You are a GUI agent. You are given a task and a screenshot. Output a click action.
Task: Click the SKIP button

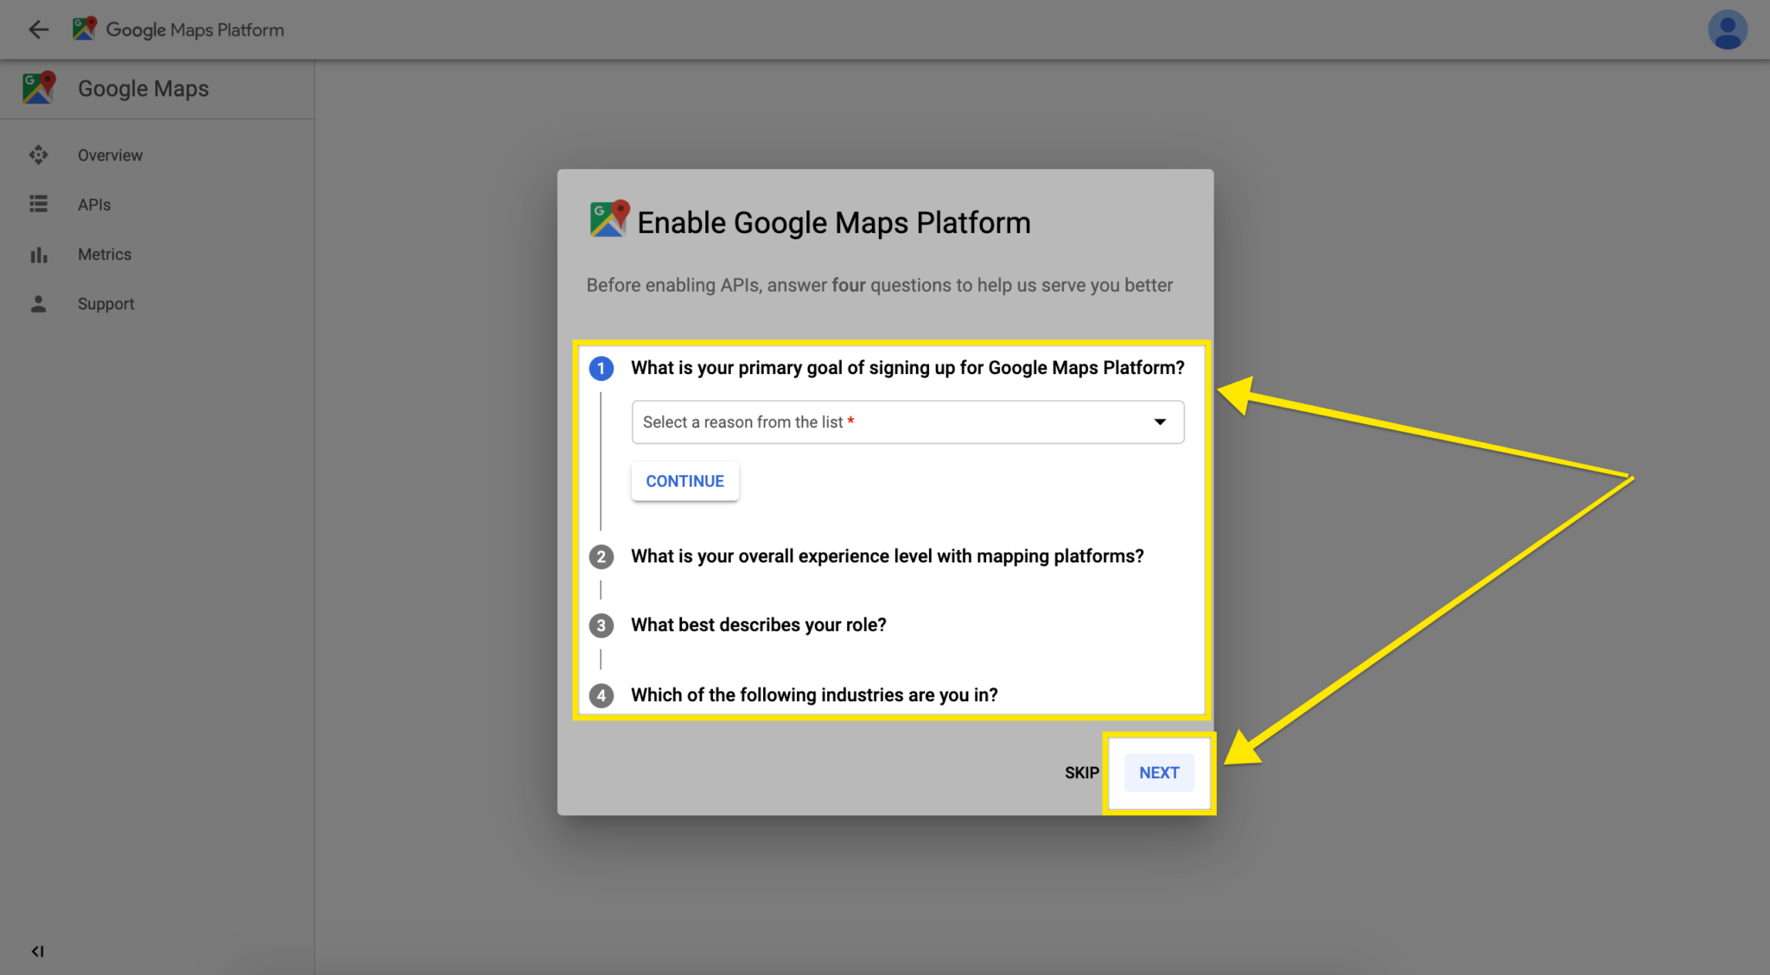1081,772
